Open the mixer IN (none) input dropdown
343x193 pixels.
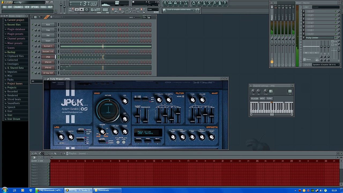(326, 7)
